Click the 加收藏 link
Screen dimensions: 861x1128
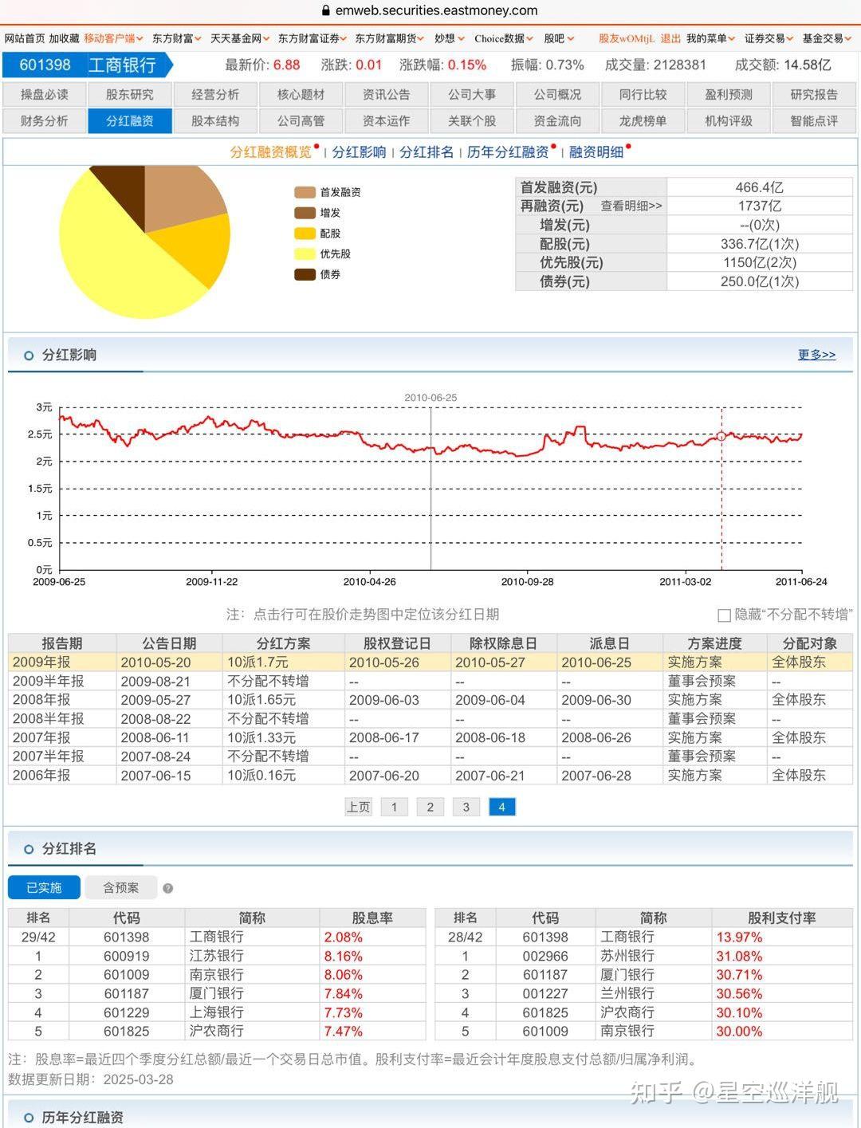(x=64, y=38)
